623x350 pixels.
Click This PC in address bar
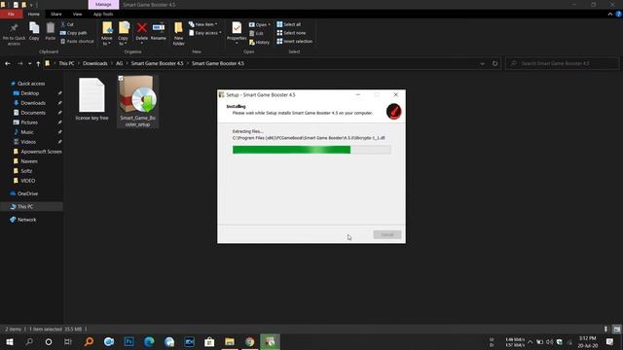tap(66, 63)
